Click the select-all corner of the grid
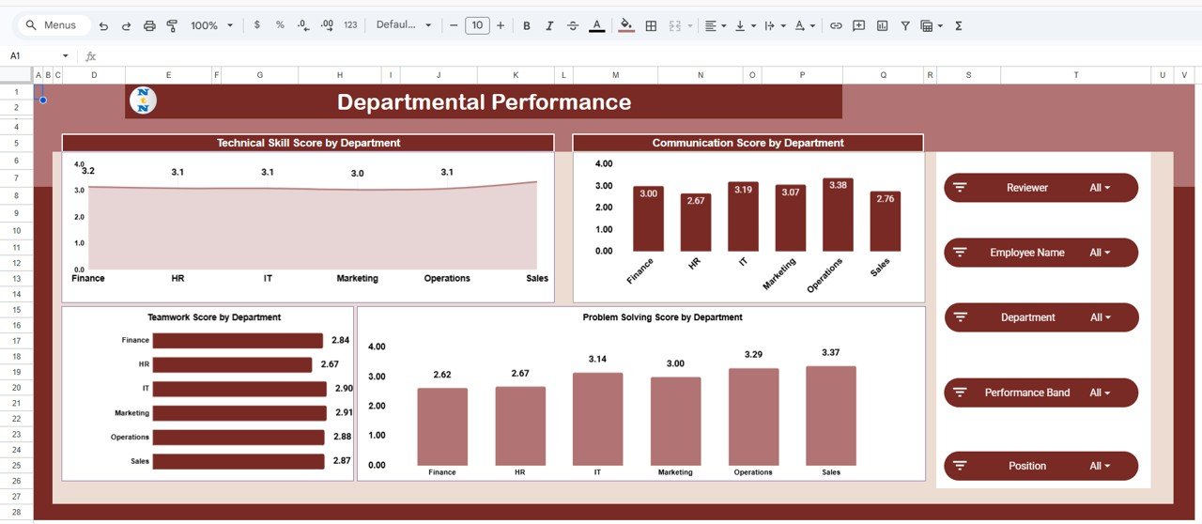 [x=16, y=74]
